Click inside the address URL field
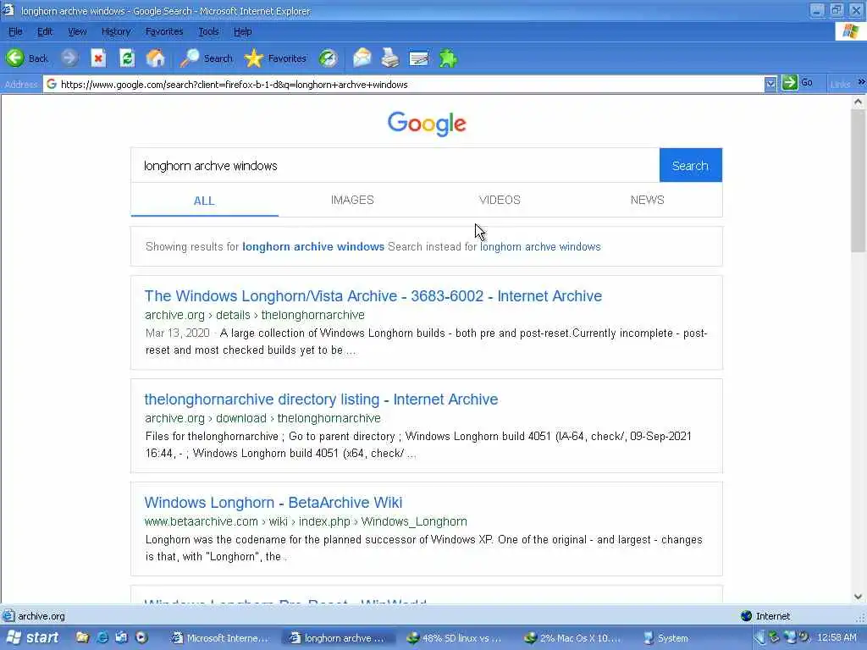This screenshot has height=650, width=867. tap(411, 84)
